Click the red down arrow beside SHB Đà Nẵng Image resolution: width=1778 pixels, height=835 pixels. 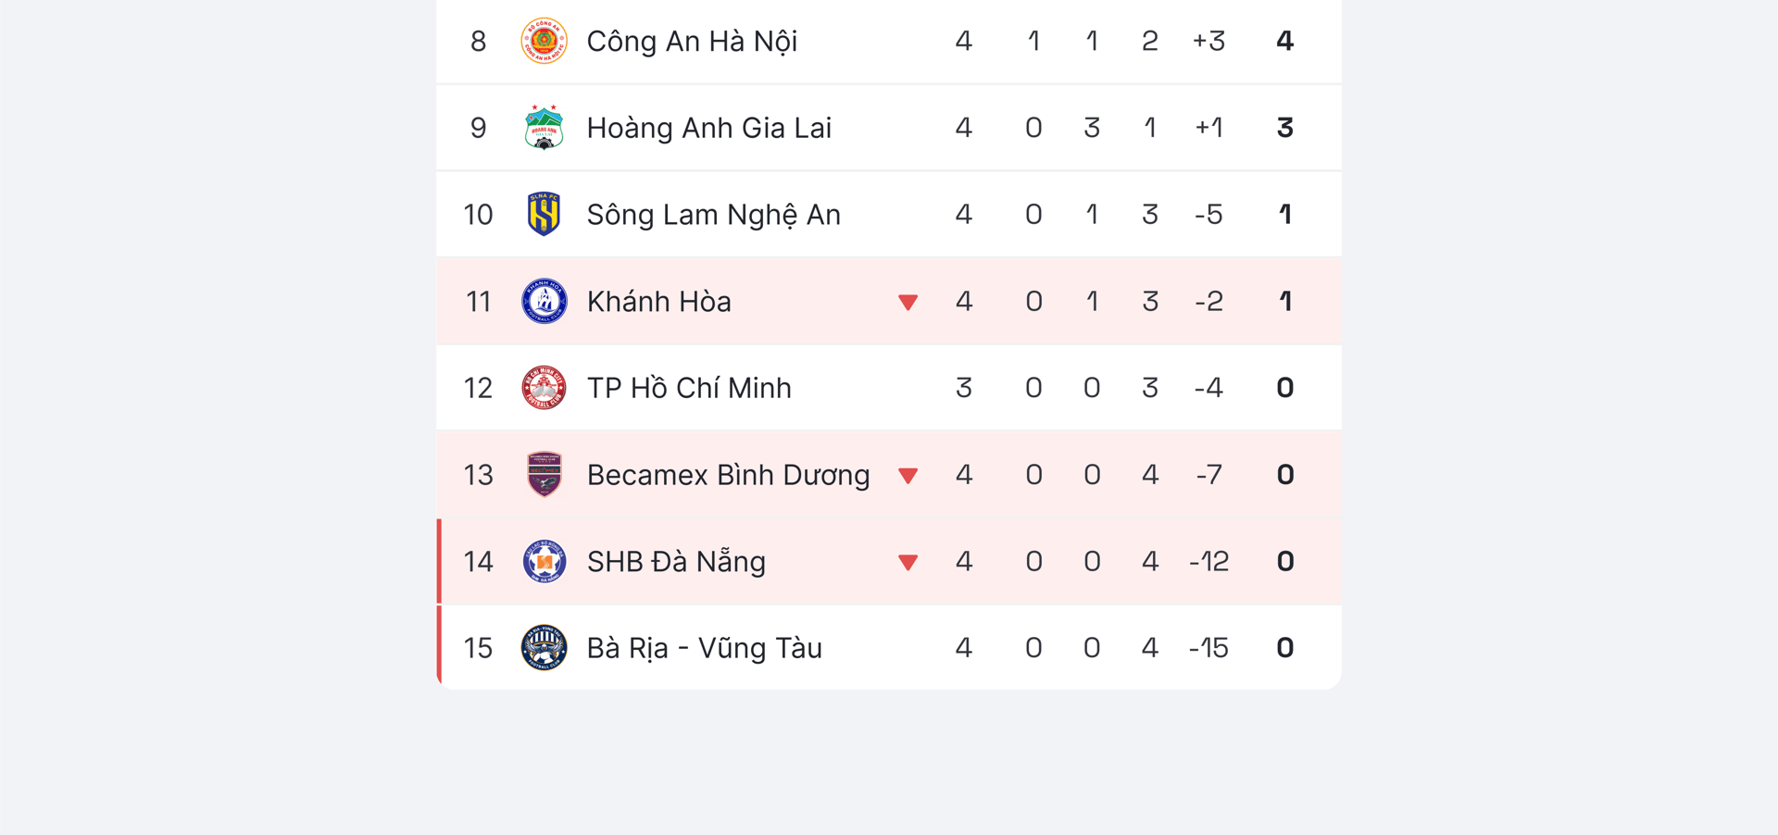[x=908, y=562]
